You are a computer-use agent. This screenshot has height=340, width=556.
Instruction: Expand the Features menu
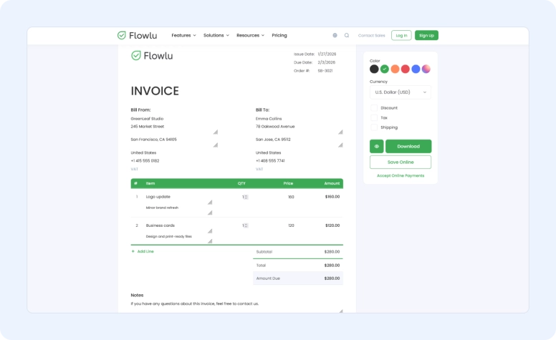(183, 35)
